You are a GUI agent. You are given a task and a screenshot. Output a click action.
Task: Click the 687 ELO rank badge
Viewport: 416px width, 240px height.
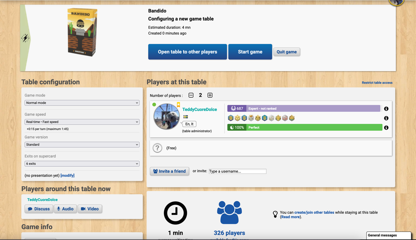[x=237, y=109]
